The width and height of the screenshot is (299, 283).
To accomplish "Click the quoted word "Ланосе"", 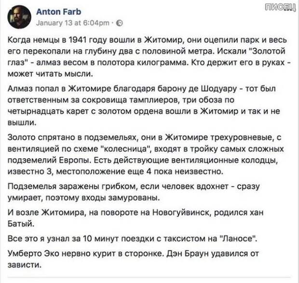I will coord(238,239).
